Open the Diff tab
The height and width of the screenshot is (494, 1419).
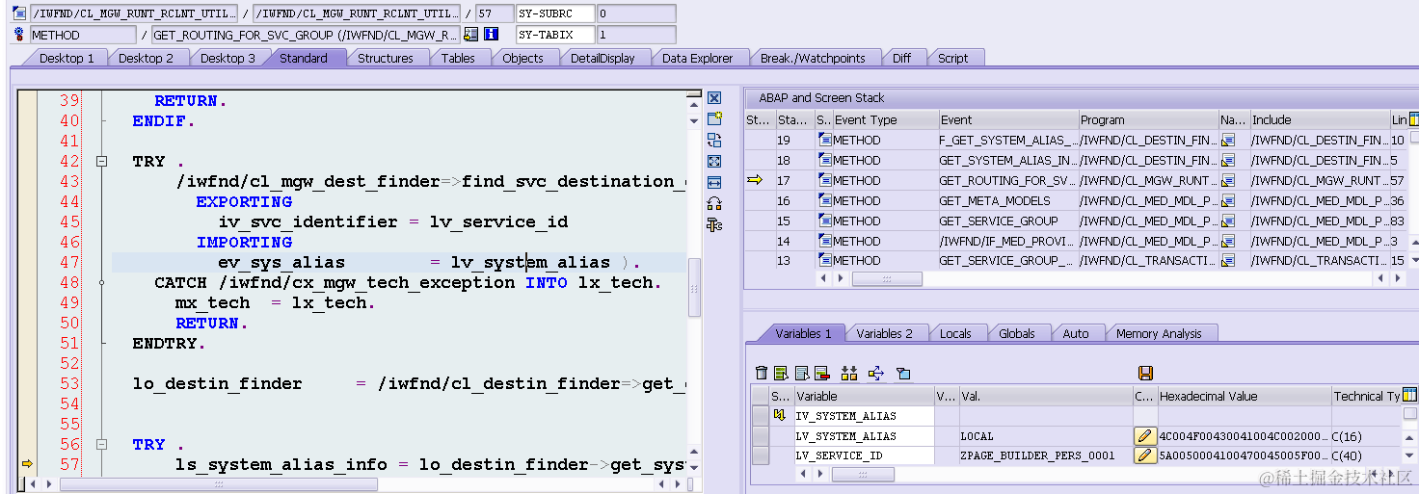901,58
